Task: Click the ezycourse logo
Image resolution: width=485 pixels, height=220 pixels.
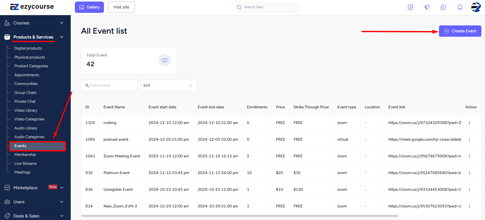Action: click(x=32, y=7)
